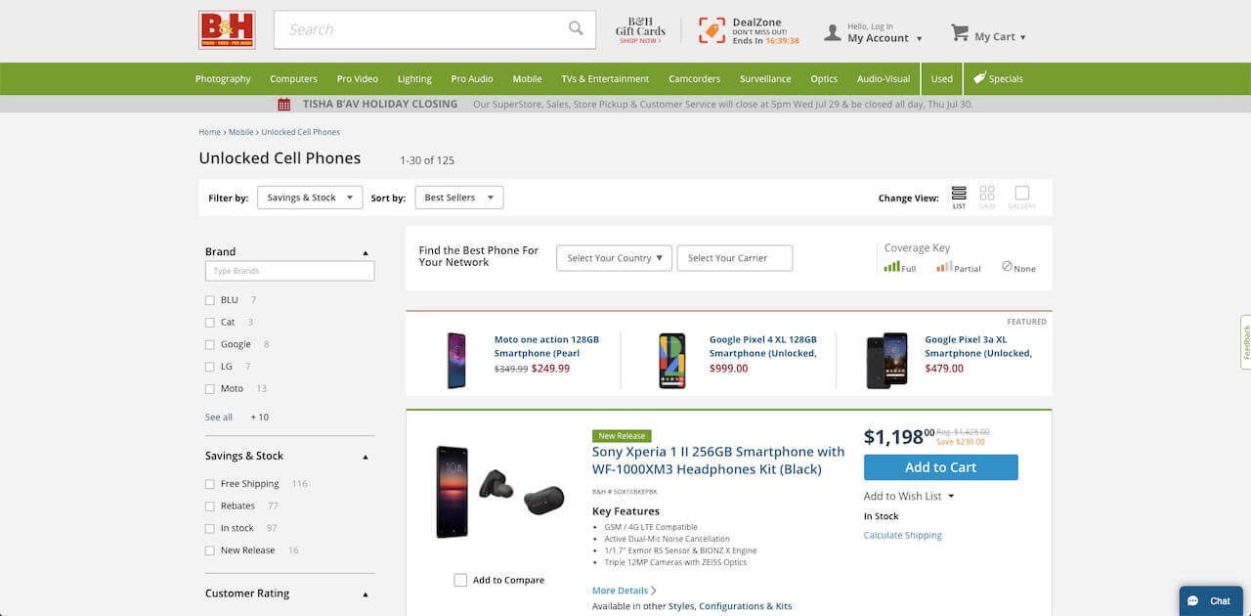The height and width of the screenshot is (616, 1251).
Task: Click the Used menu item
Action: (941, 78)
